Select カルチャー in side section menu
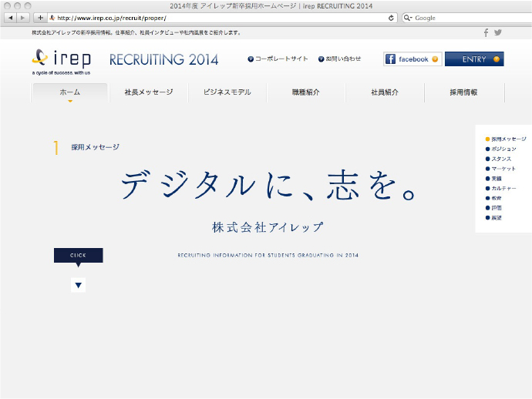Viewport: 532px width, 399px height. tap(501, 188)
